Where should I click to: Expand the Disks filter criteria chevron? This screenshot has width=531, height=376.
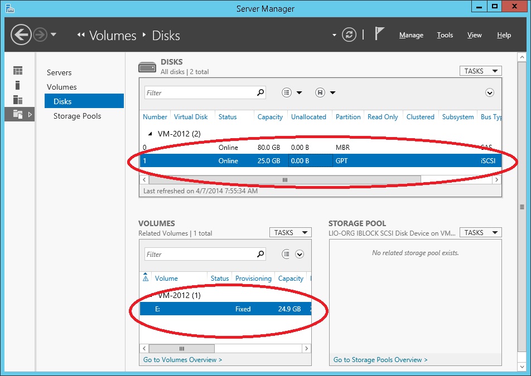[x=490, y=93]
